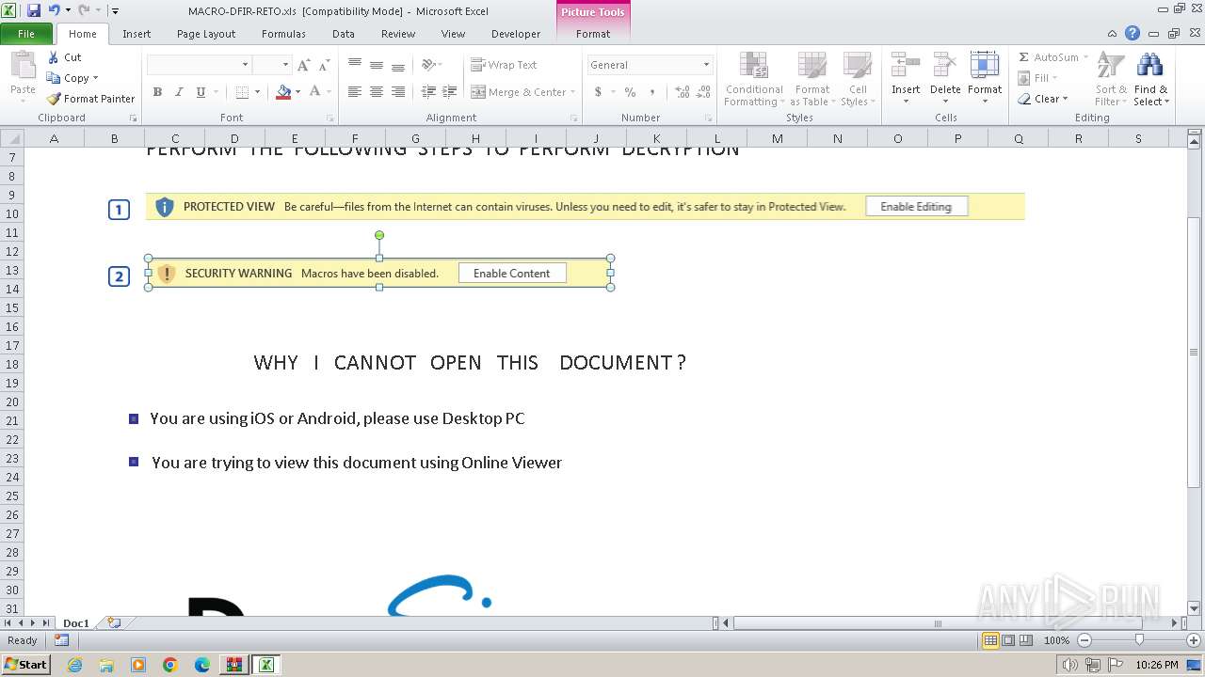The width and height of the screenshot is (1205, 677).
Task: Click Wrap Text button
Action: point(504,65)
